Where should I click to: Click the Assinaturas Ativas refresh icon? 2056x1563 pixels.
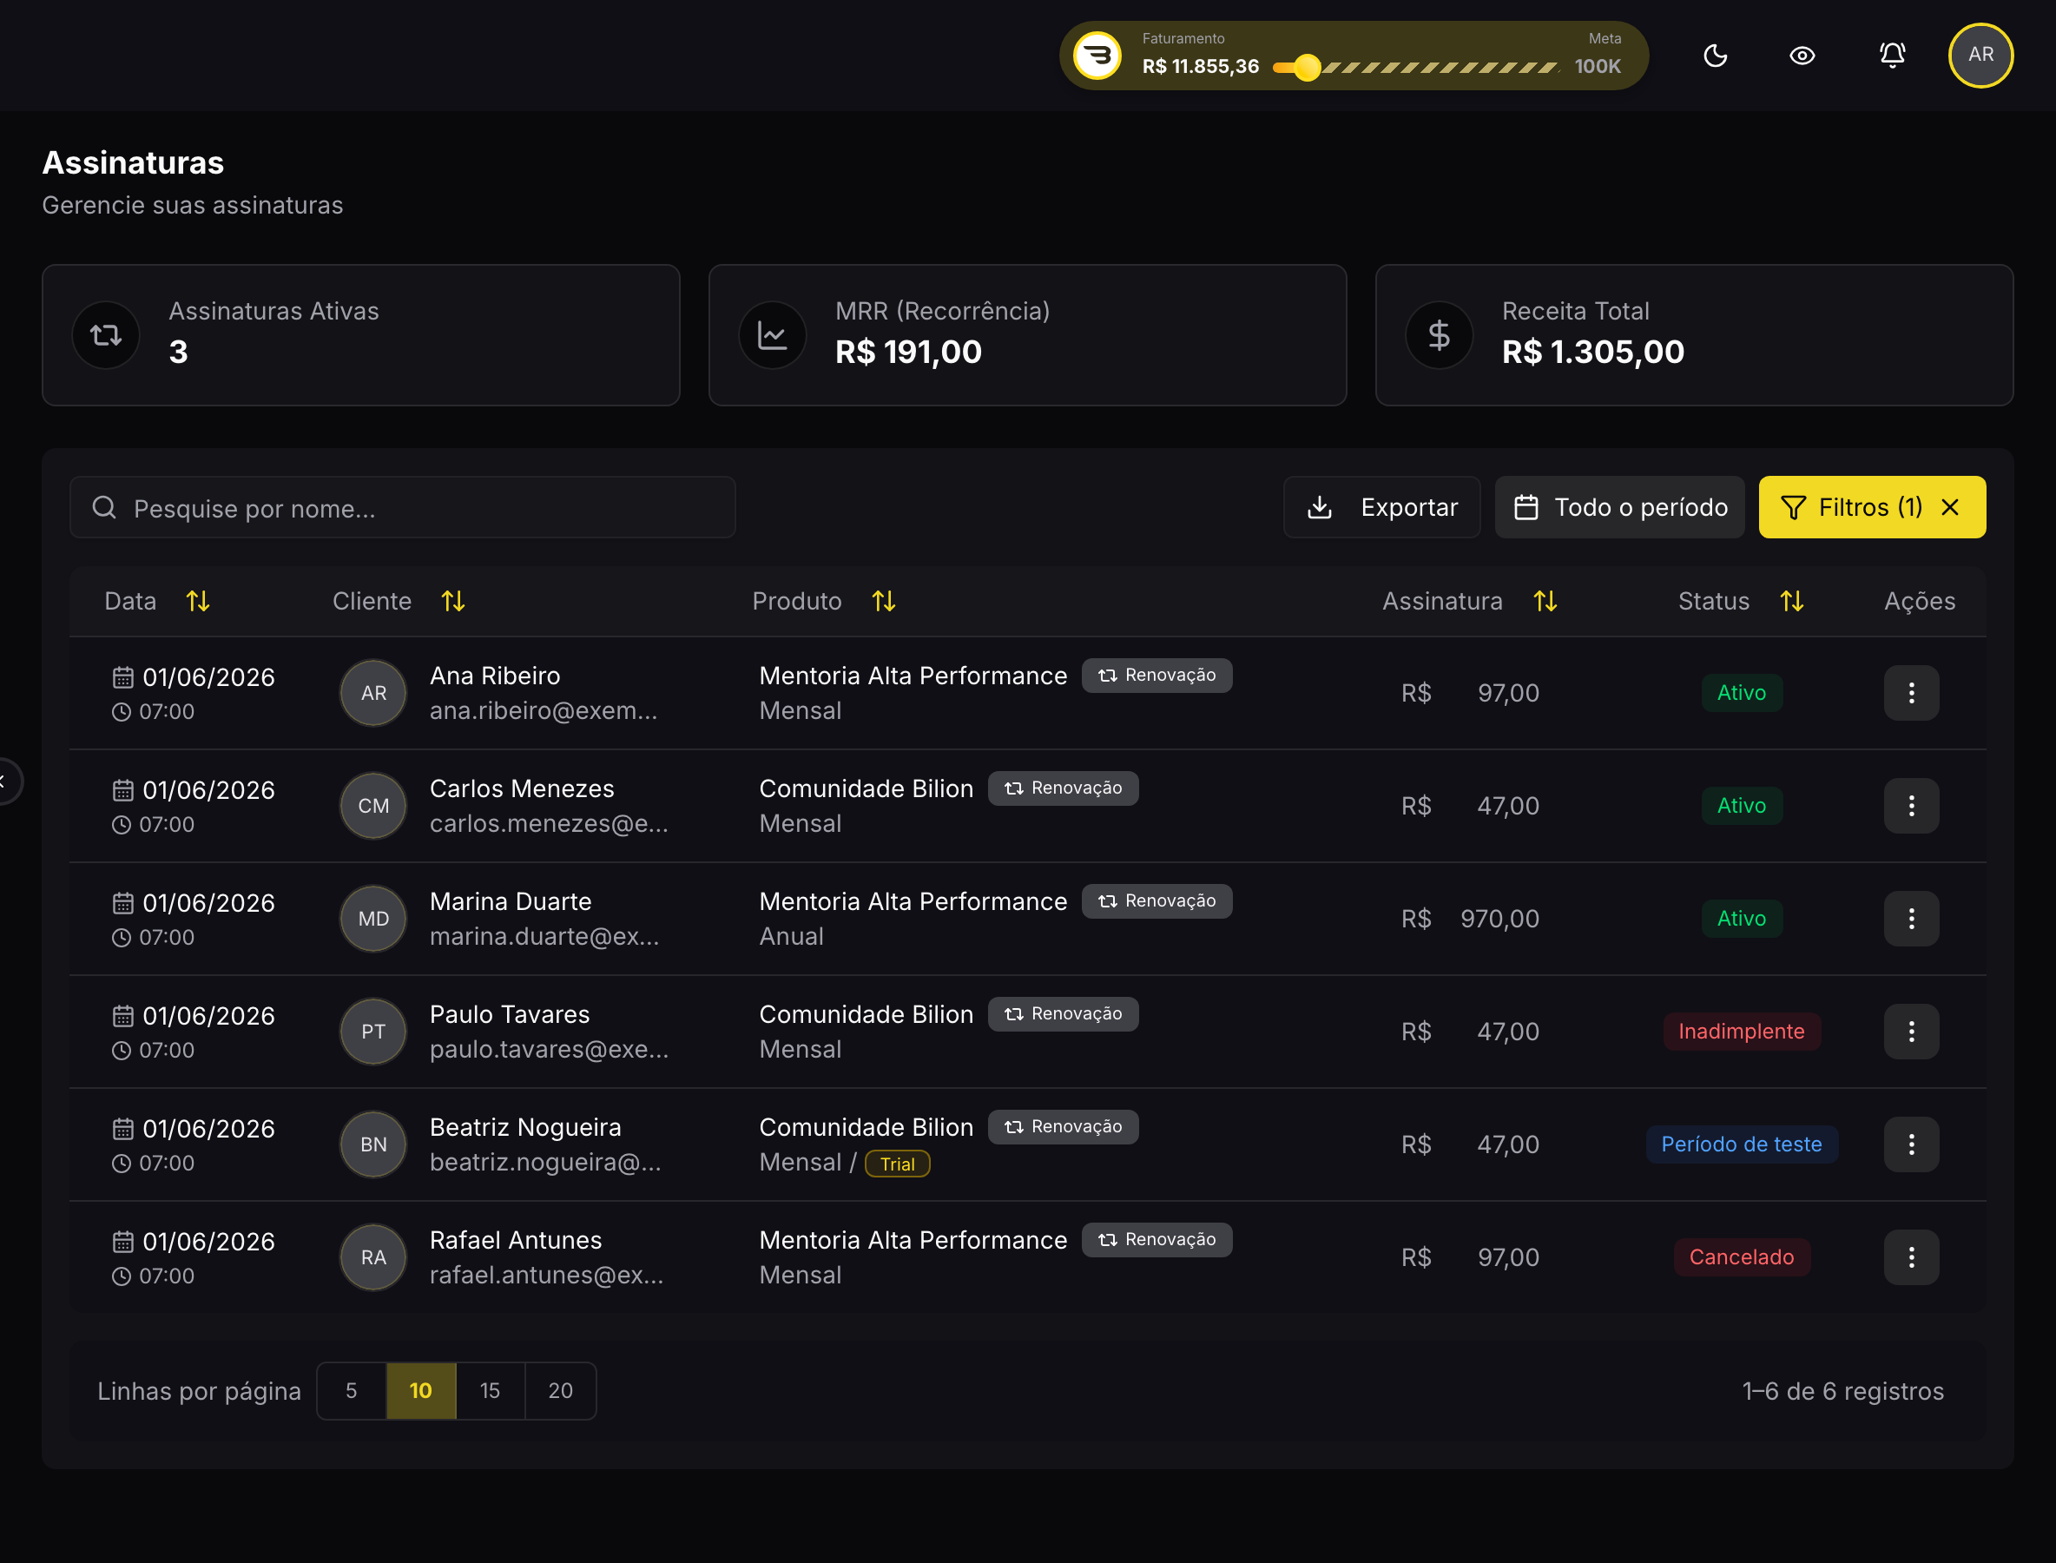pyautogui.click(x=106, y=335)
